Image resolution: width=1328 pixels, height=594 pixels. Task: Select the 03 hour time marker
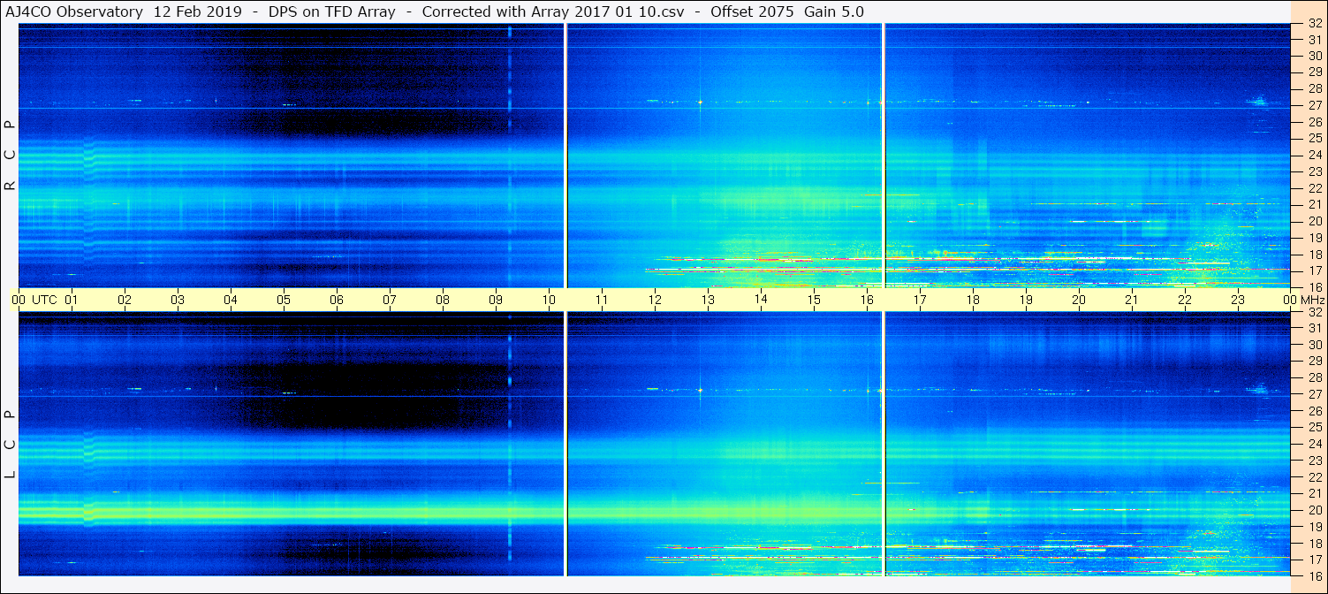click(178, 300)
